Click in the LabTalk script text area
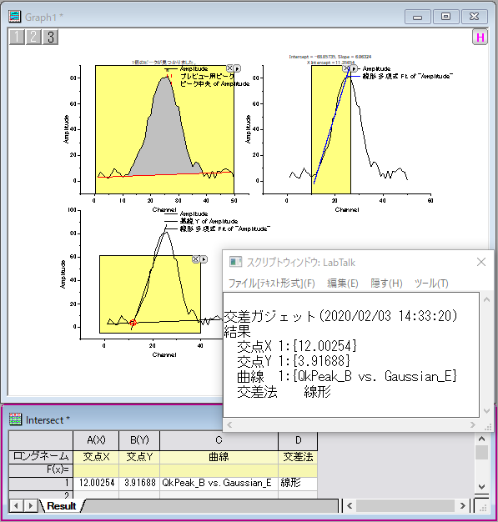Viewport: 498px width, 522px height. point(351,354)
